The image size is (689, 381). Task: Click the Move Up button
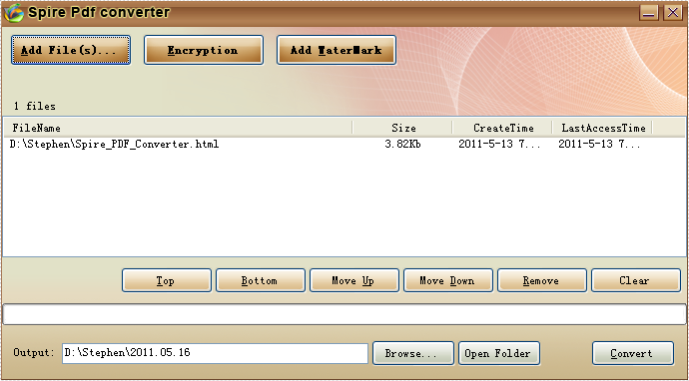pyautogui.click(x=354, y=280)
